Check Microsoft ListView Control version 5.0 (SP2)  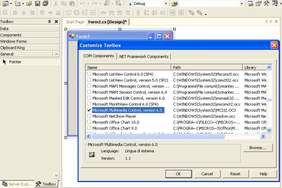point(89,80)
